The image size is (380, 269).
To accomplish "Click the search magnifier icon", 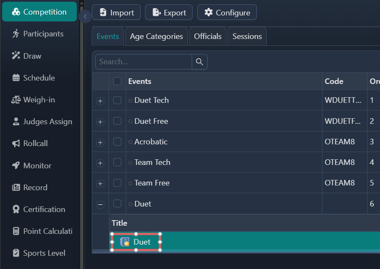I will point(199,62).
